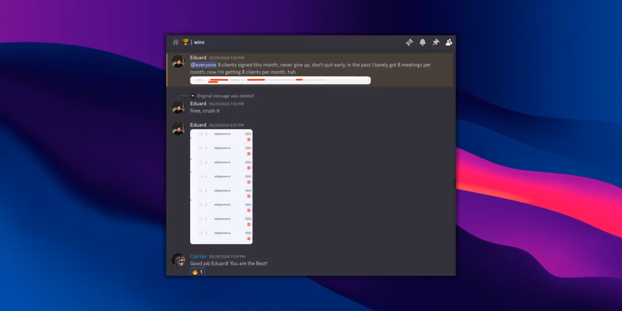
Task: Click the Eduard username on the @everyone message
Action: pyautogui.click(x=198, y=58)
